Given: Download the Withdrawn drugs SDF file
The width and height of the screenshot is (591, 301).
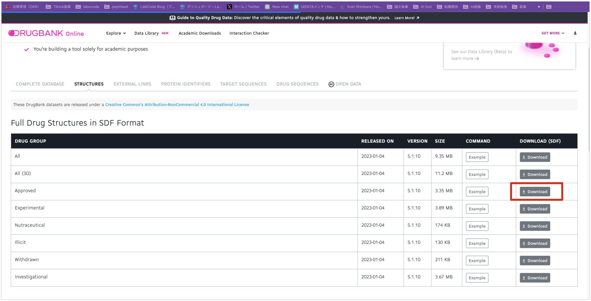Looking at the screenshot, I should click(x=535, y=261).
